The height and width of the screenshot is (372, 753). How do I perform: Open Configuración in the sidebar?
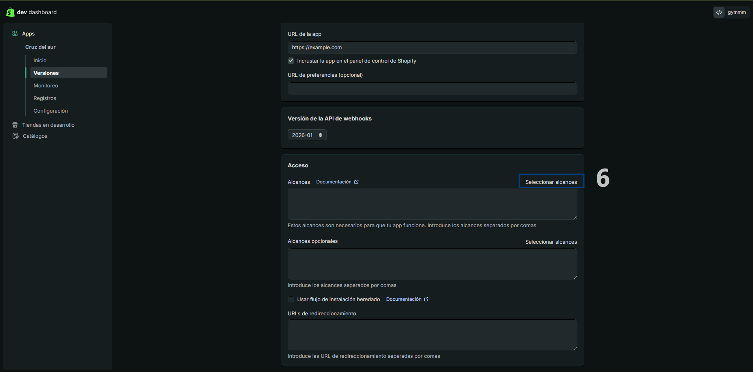(51, 111)
